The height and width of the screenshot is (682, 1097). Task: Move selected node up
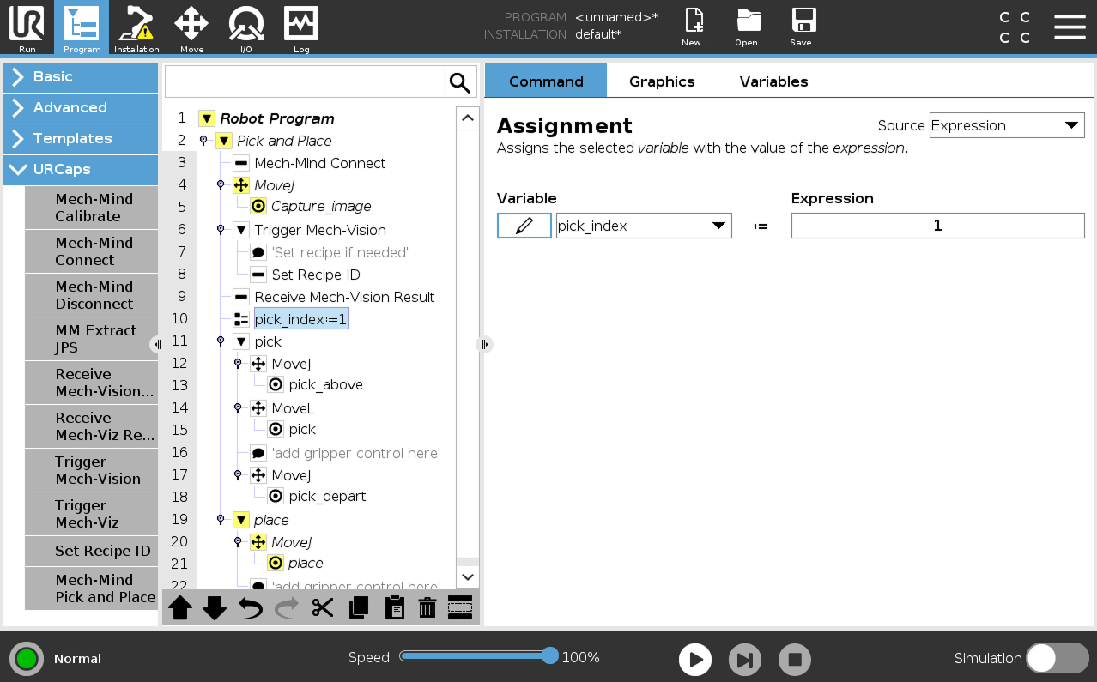(180, 608)
